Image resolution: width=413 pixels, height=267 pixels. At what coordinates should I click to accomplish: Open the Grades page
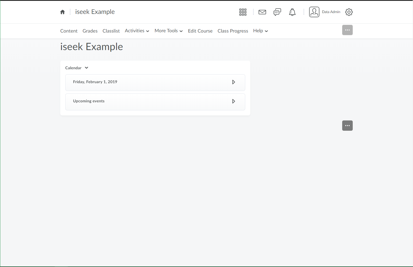(90, 31)
